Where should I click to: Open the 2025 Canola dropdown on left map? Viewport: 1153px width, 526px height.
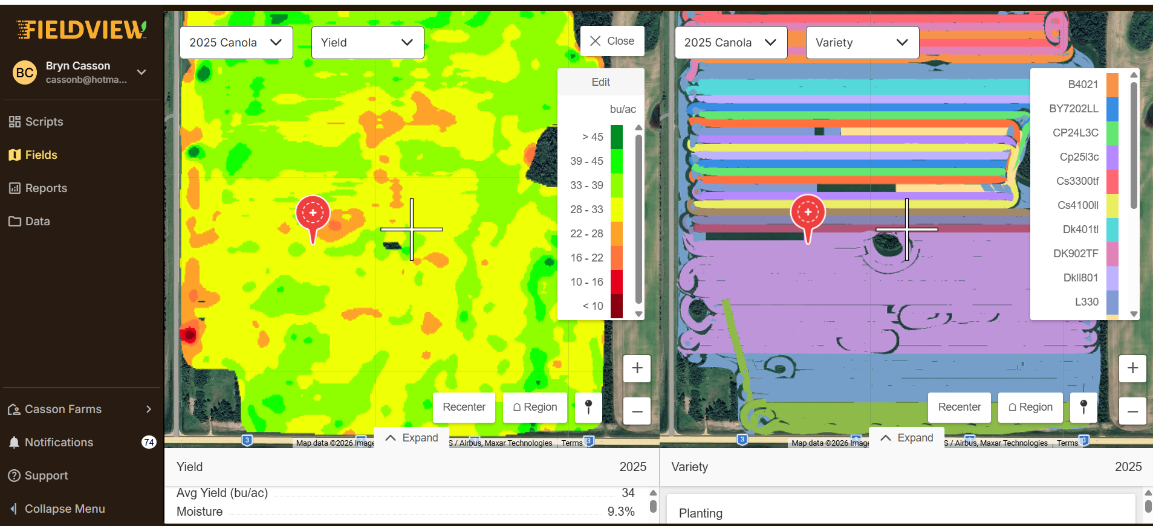coord(236,42)
